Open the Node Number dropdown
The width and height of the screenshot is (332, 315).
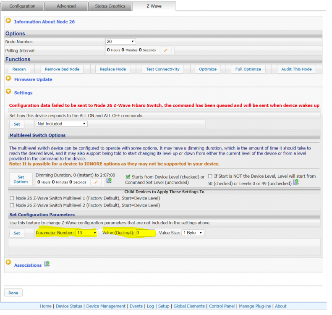[120, 42]
